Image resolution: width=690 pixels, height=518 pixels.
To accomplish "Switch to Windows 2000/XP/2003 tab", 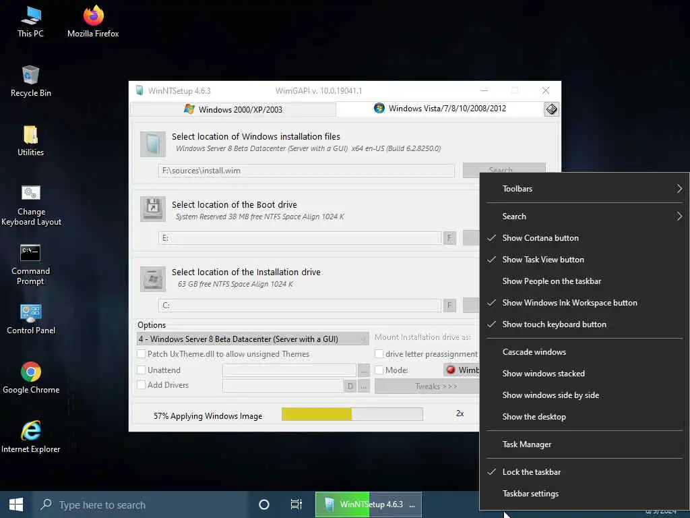I will pos(234,109).
